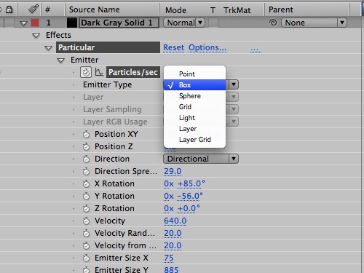Enable stopwatch for X Rotation
The height and width of the screenshot is (273, 364).
tap(86, 183)
